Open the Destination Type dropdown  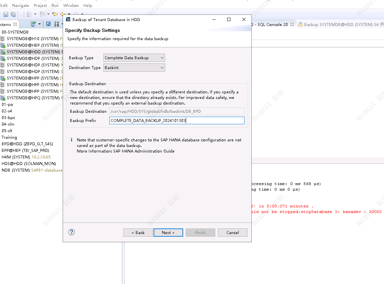pos(134,68)
